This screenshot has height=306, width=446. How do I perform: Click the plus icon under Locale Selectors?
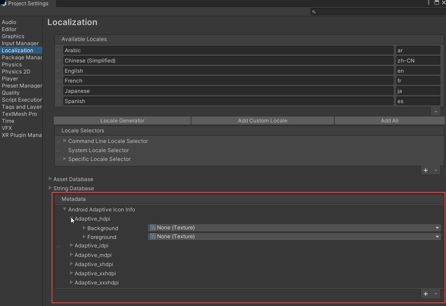(425, 170)
